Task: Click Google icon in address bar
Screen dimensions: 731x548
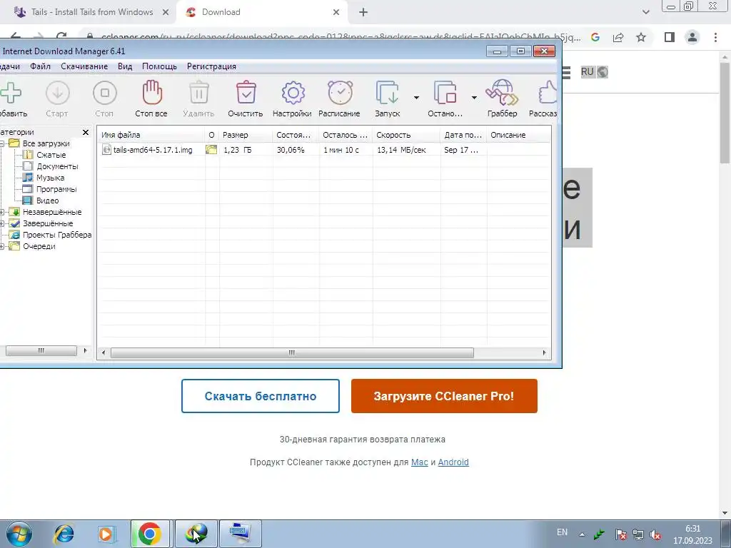Action: (595, 37)
